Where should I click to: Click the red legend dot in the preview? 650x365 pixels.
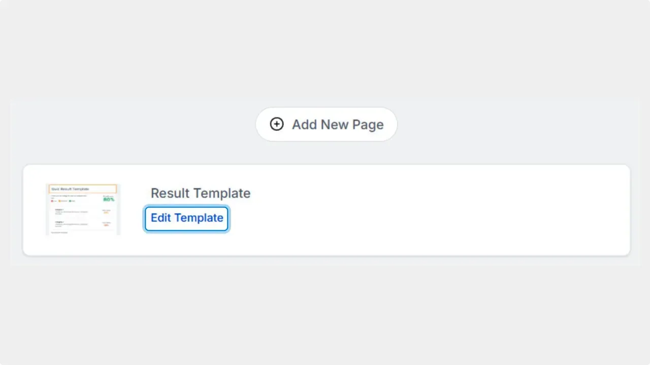tap(52, 201)
